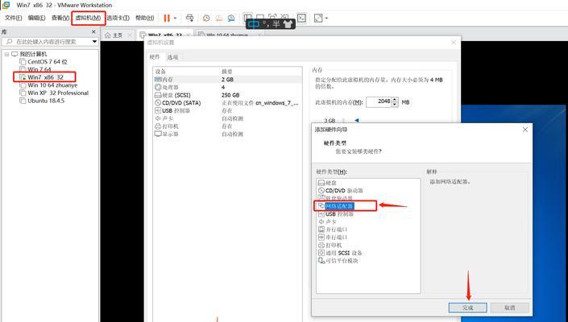
Task: Click the 2048 MB memory input field
Action: tap(379, 102)
